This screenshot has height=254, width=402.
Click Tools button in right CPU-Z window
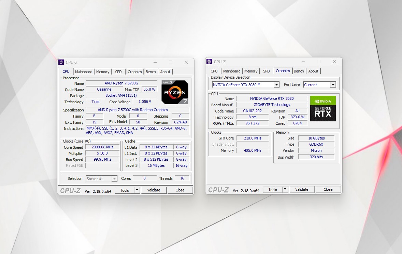point(273,189)
